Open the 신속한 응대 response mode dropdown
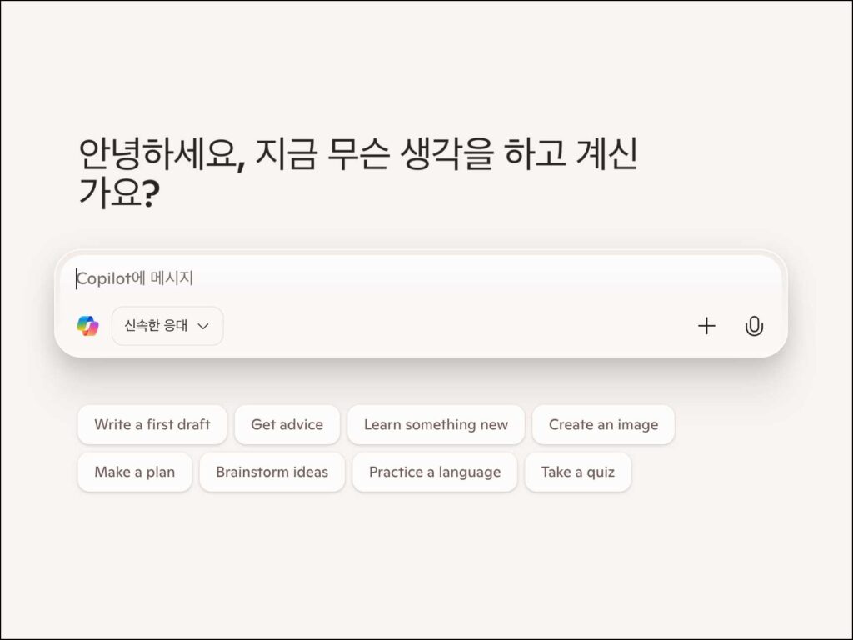This screenshot has height=640, width=853. point(167,326)
